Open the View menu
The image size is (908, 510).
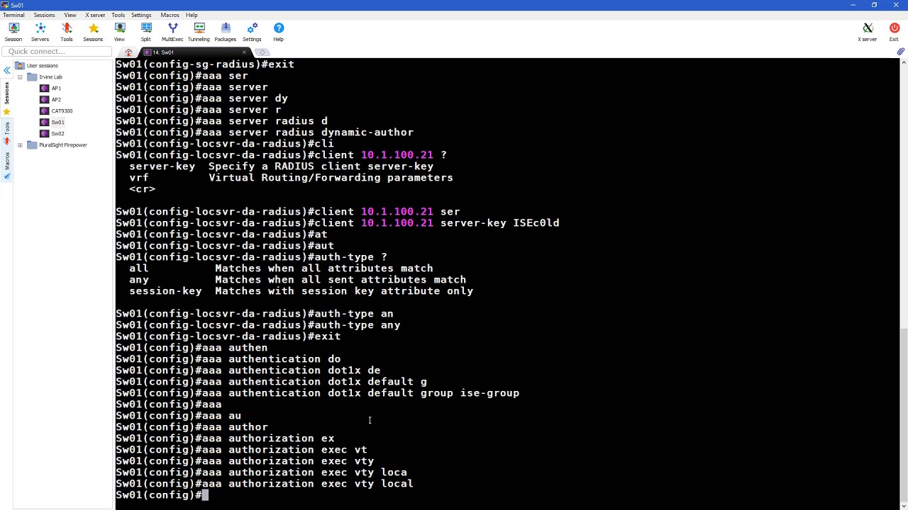click(70, 15)
